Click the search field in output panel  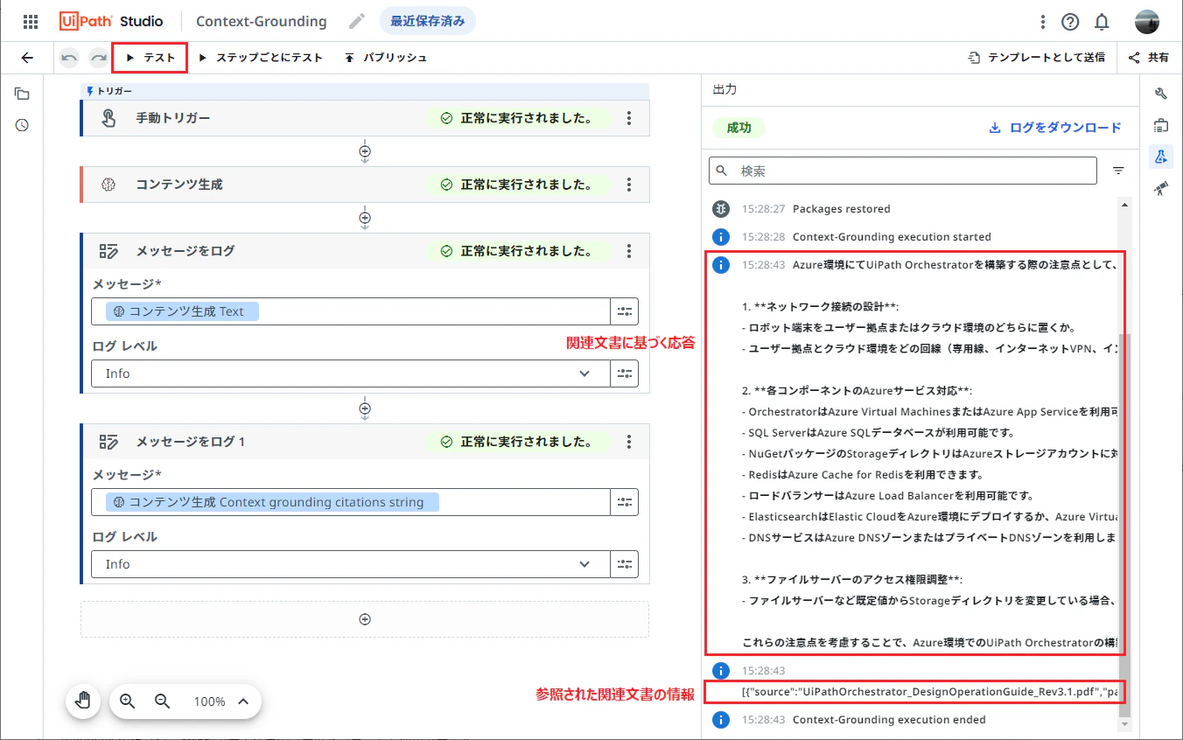[902, 171]
